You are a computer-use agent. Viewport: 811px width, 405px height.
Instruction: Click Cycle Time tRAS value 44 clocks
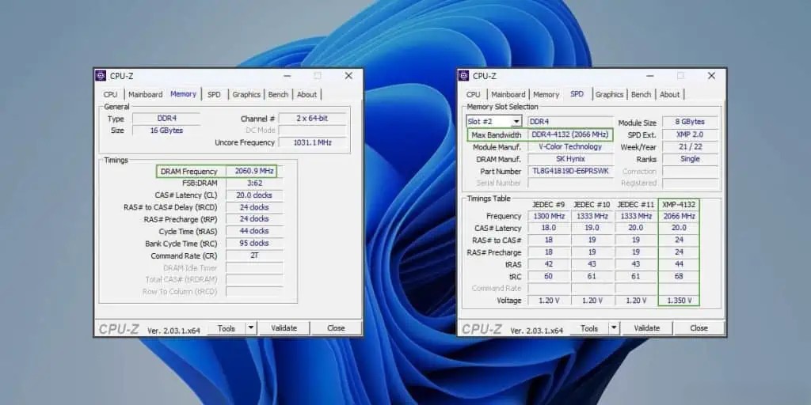254,231
